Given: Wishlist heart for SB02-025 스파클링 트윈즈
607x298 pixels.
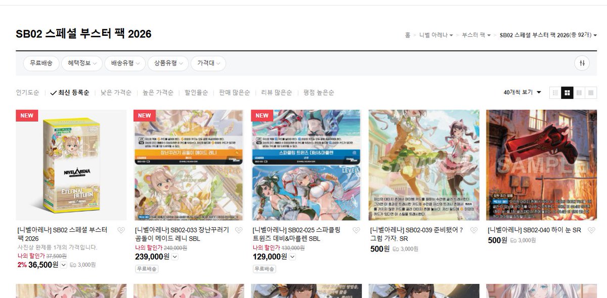Looking at the screenshot, I should click(x=356, y=230).
